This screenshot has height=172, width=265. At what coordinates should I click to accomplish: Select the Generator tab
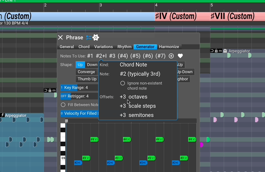(x=145, y=47)
